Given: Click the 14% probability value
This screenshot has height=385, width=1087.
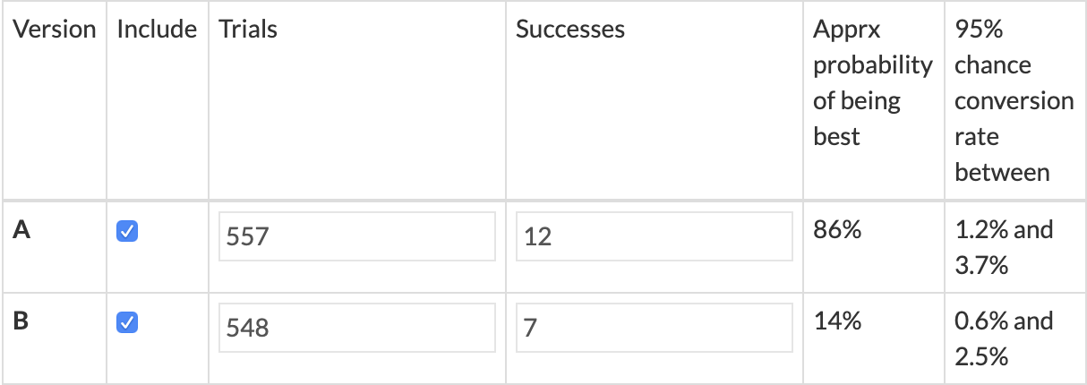Looking at the screenshot, I should pos(837,321).
